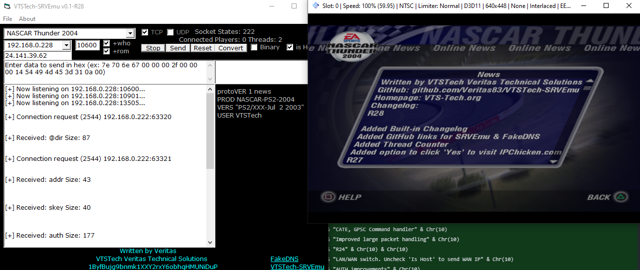
Task: Click the 'USER VTSTech' output line
Action: click(x=239, y=115)
